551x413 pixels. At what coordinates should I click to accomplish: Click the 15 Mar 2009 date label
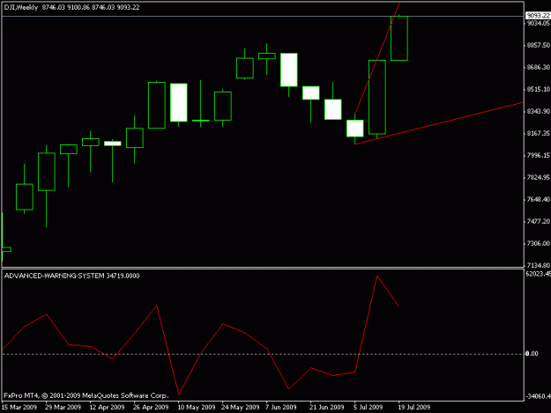19,407
